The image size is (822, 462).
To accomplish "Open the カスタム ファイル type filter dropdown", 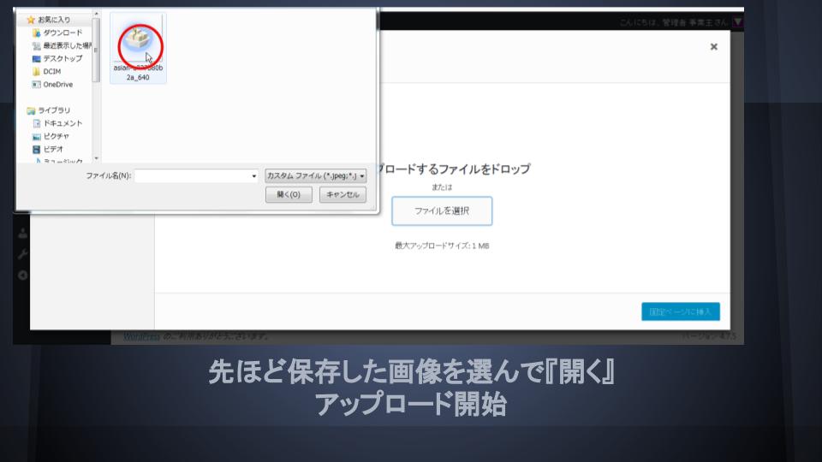I will [315, 175].
